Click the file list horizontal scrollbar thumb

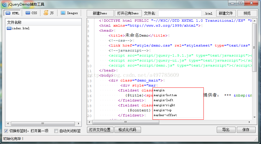point(43,123)
